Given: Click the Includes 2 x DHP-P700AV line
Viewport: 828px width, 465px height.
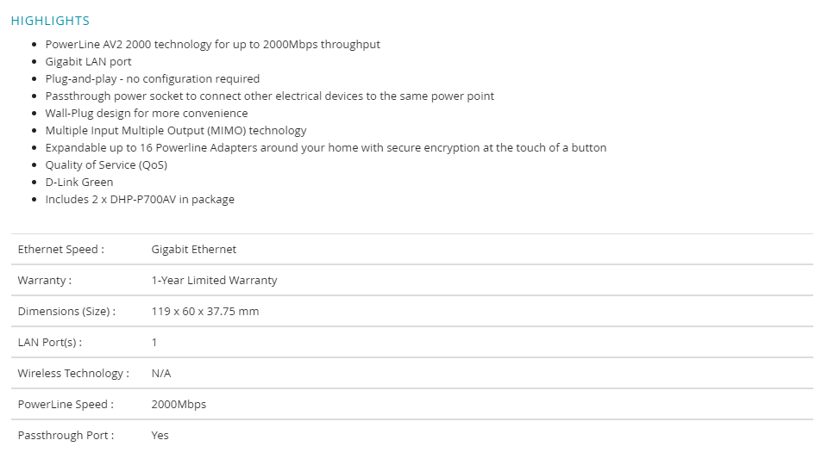Looking at the screenshot, I should (140, 199).
